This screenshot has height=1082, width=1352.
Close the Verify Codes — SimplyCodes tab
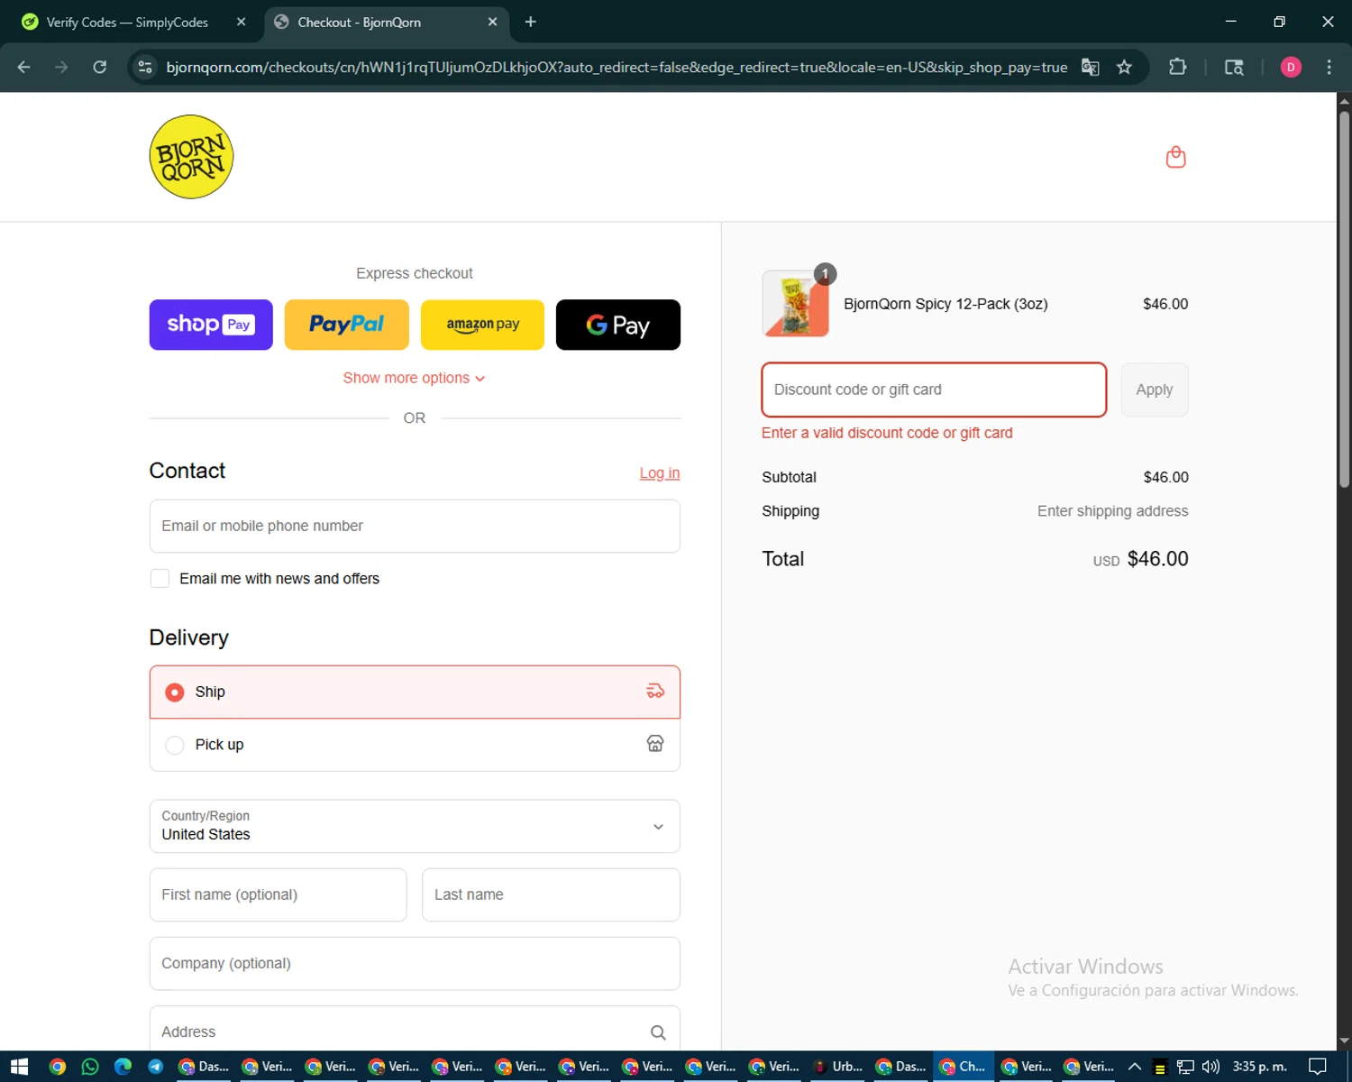pos(241,22)
